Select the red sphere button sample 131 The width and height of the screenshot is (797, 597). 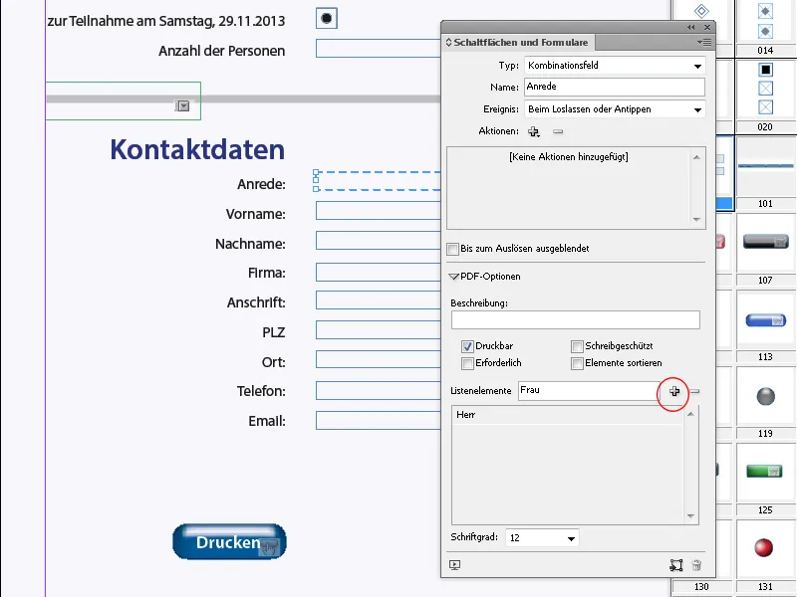[x=763, y=548]
